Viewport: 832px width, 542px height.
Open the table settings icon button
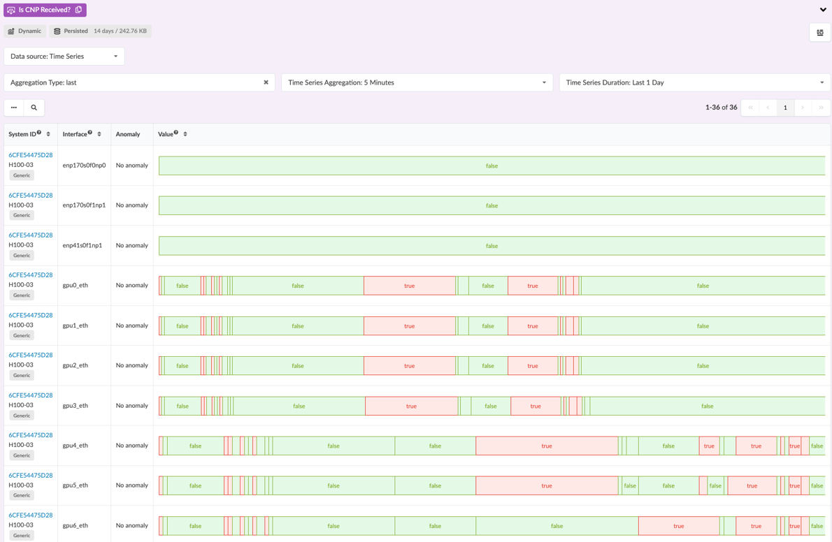tap(820, 32)
